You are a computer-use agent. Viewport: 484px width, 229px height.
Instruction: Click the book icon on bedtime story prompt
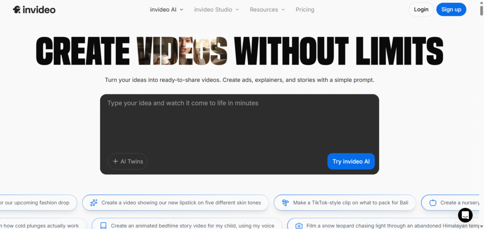(103, 226)
